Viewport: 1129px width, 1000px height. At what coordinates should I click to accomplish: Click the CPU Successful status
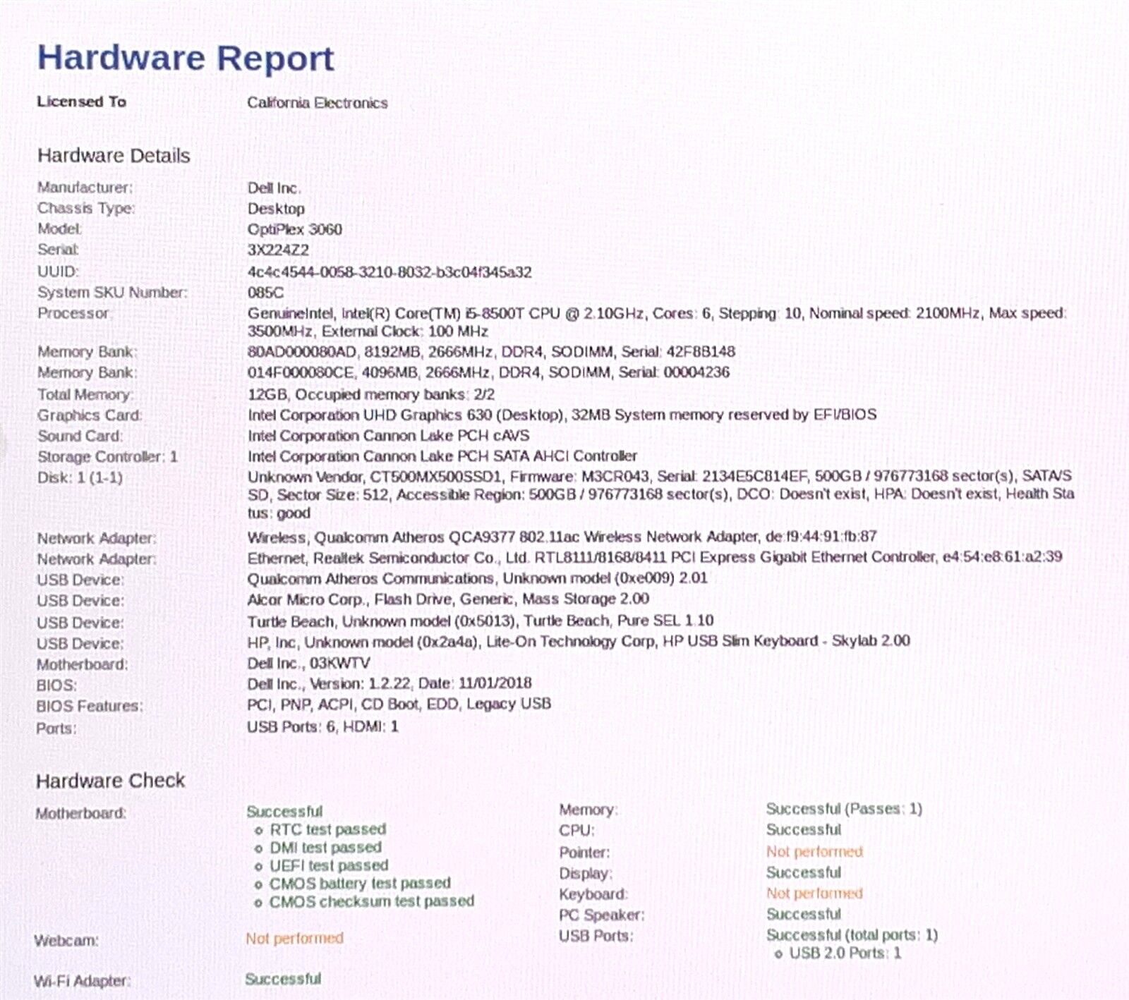tap(804, 830)
